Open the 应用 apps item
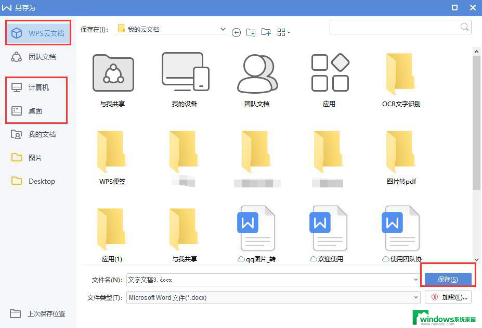Screen dimensions: 482x328 coord(330,80)
